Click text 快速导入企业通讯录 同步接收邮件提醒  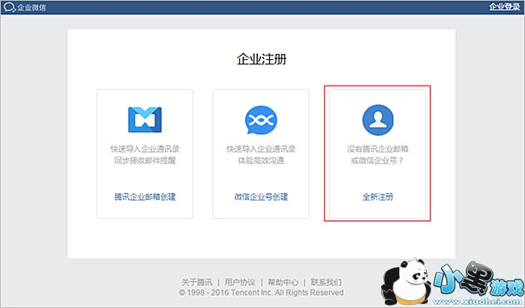tap(145, 154)
